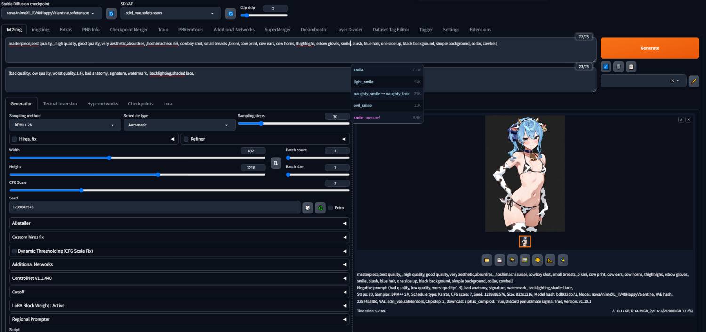Viewport: 706px width, 332px height.
Task: Click the floppy disk save image icon
Action: click(500, 260)
